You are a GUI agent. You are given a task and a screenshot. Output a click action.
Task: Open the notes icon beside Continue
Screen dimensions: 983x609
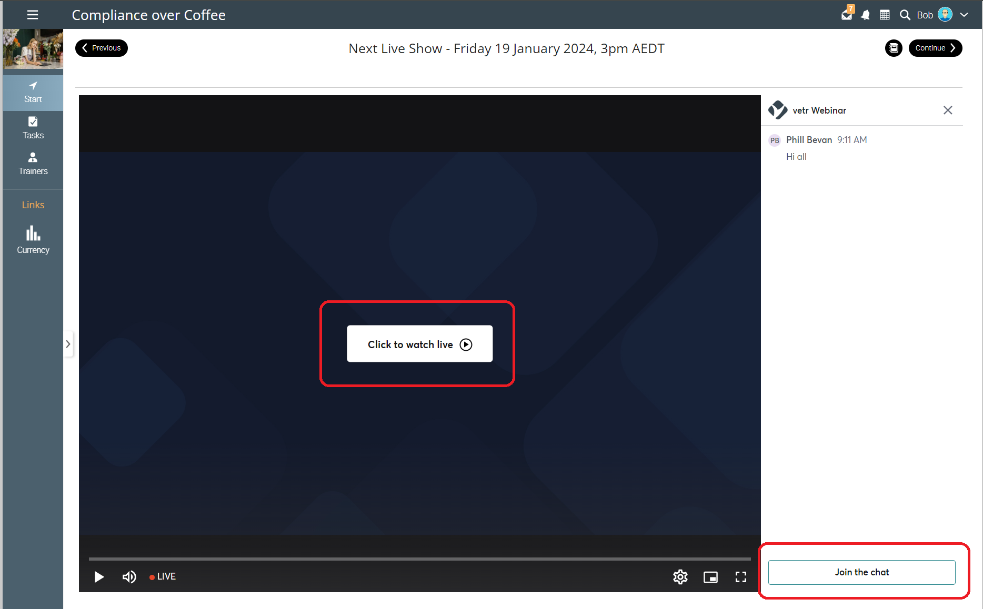click(894, 48)
